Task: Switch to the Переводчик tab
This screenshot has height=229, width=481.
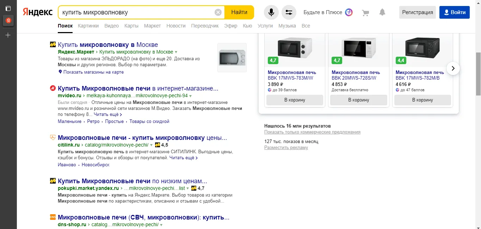Action: click(205, 26)
